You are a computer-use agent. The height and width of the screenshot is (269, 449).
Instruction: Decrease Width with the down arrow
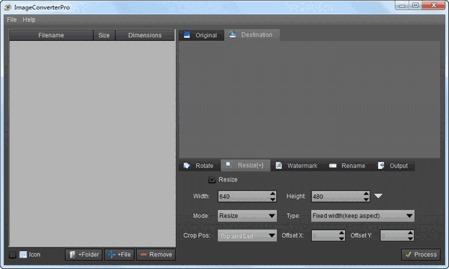click(x=272, y=199)
